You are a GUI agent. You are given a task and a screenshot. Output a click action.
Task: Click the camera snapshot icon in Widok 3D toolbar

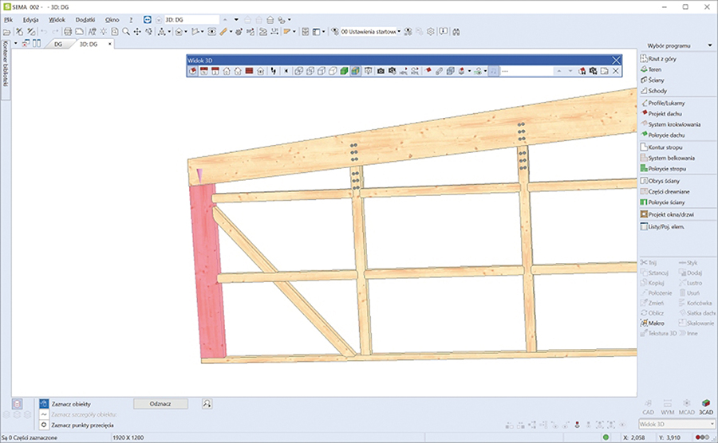click(381, 71)
